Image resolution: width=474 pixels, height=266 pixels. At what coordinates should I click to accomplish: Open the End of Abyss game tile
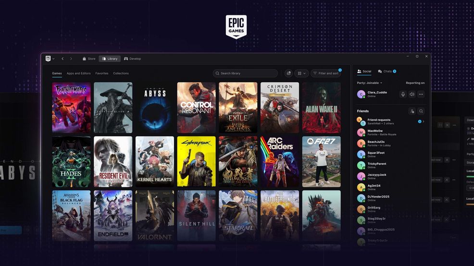click(155, 108)
